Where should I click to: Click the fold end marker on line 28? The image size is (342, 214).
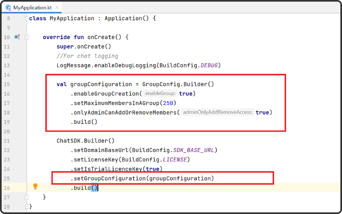tap(27, 206)
